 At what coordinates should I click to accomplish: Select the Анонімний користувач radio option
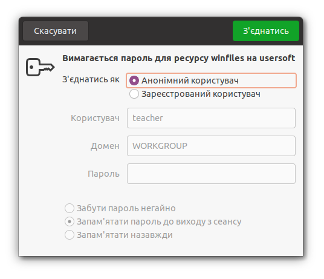click(211, 80)
